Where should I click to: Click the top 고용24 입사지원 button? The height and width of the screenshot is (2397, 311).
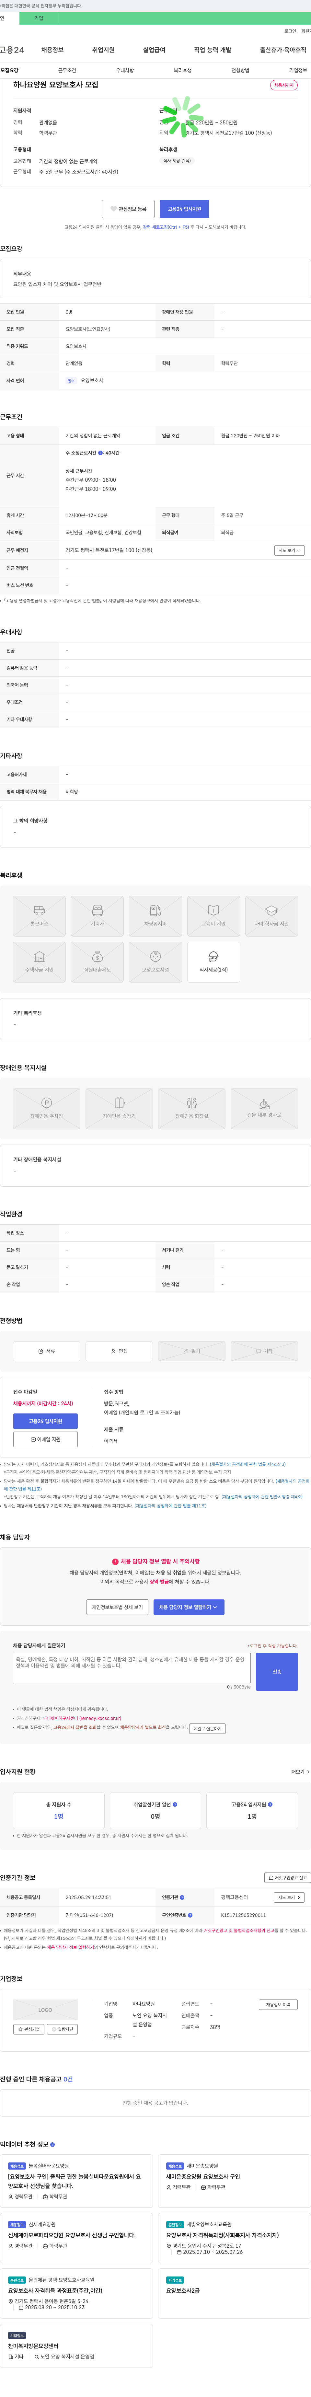(x=184, y=209)
